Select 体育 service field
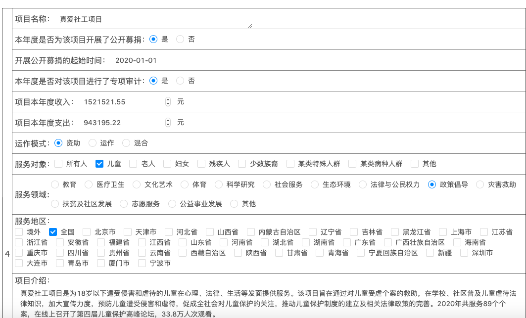 click(x=185, y=184)
